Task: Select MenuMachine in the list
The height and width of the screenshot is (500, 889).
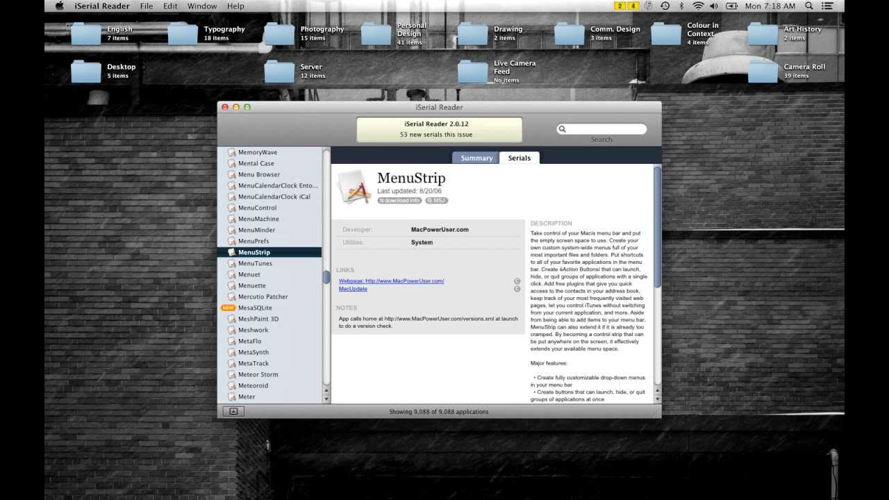Action: (x=269, y=219)
